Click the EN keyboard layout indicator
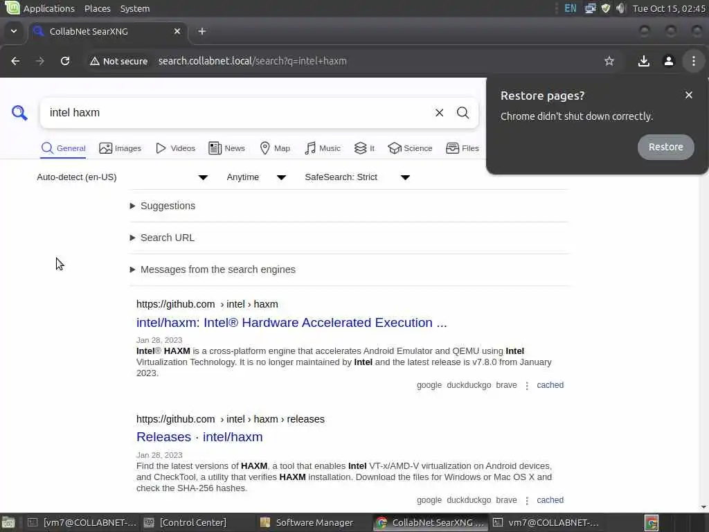This screenshot has height=532, width=709. [x=571, y=8]
